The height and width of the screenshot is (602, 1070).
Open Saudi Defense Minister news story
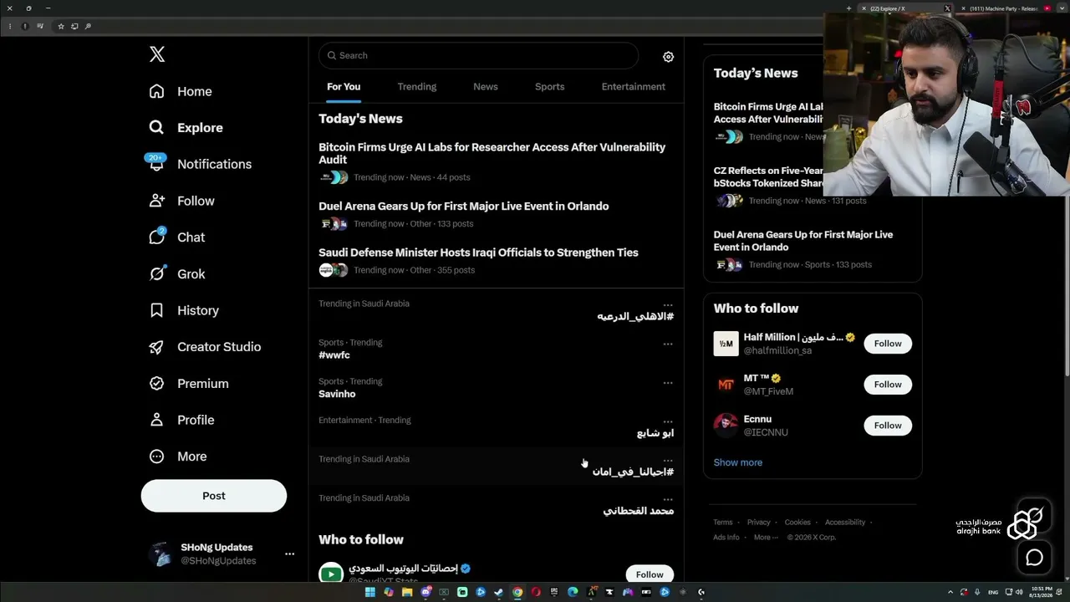coord(478,253)
